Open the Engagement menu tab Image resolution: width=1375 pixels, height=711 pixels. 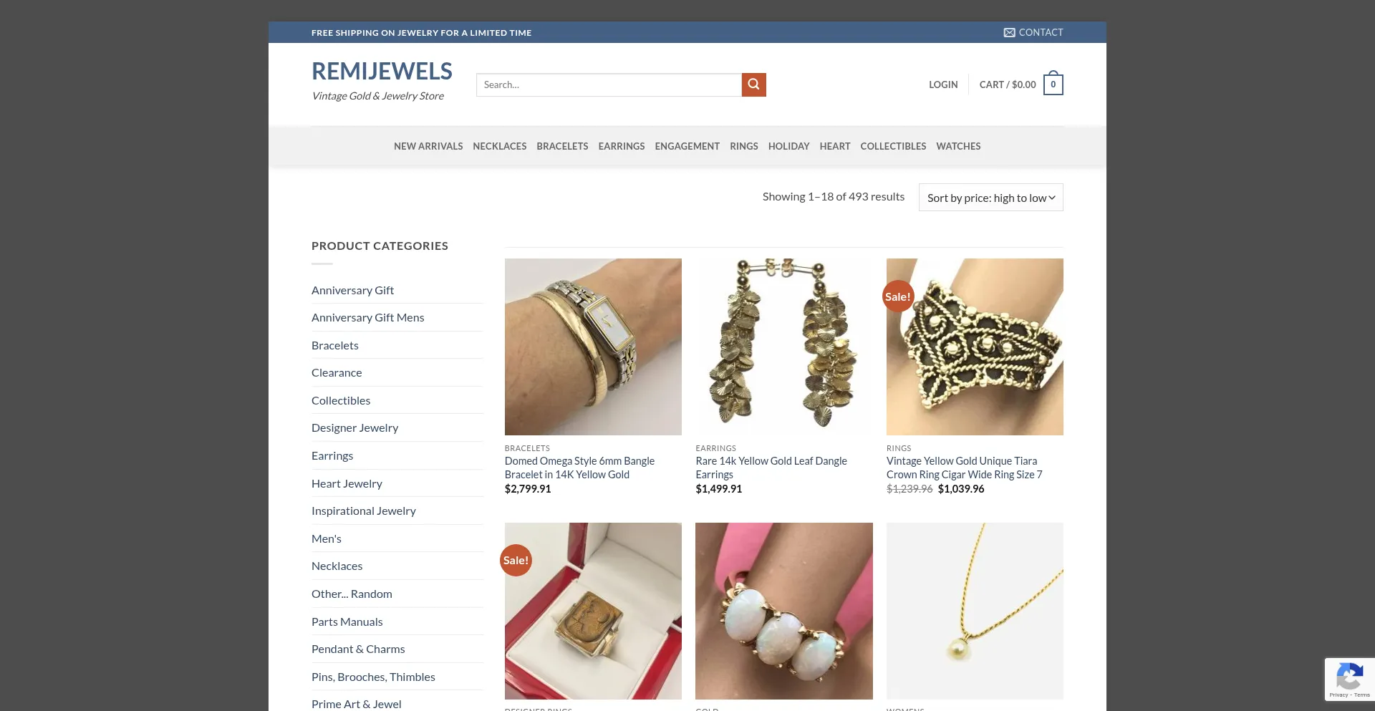[687, 146]
